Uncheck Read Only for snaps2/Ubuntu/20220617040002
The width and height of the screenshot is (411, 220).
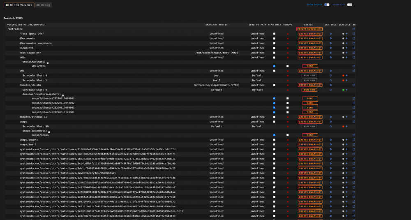point(274,103)
